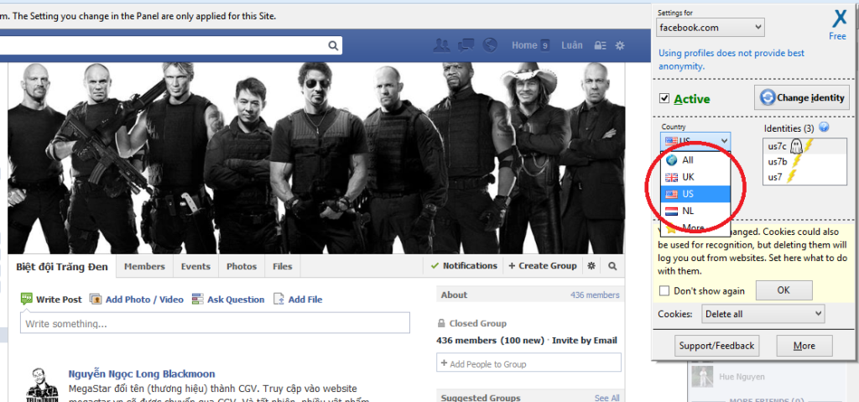This screenshot has width=859, height=402.
Task: Click the Notifications button
Action: 463,266
